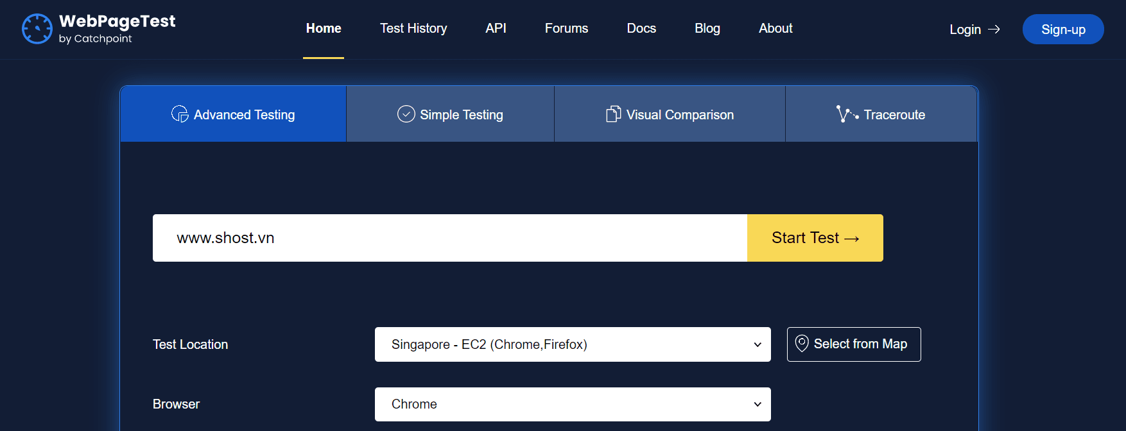Expand the Browser dropdown showing Chrome
This screenshot has height=431, width=1126.
coord(572,404)
